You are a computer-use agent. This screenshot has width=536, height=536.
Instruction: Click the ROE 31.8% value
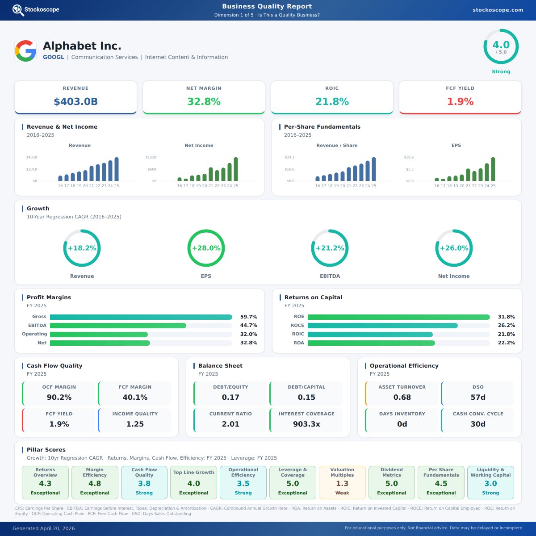pos(507,317)
